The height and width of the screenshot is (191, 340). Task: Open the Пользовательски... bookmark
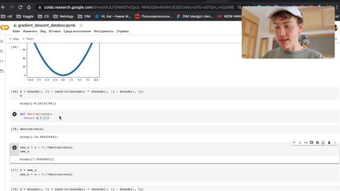(154, 16)
